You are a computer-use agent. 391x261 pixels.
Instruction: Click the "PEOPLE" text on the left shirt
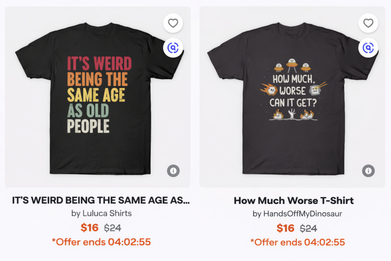point(89,126)
